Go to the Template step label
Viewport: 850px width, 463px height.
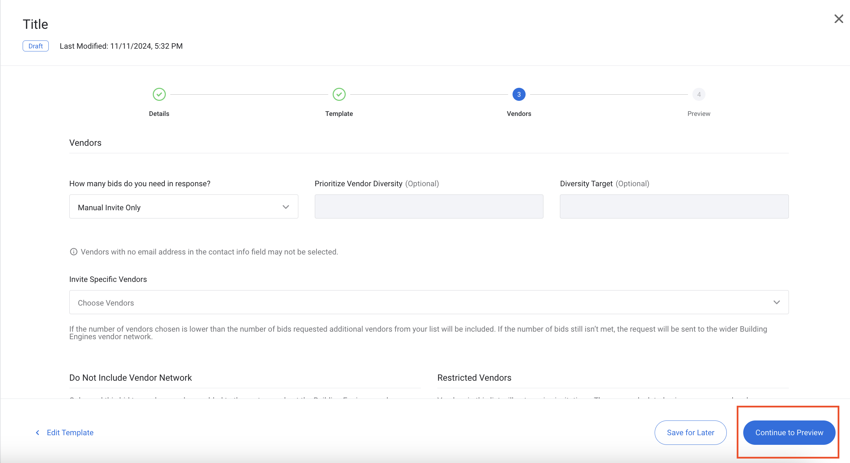(x=339, y=114)
